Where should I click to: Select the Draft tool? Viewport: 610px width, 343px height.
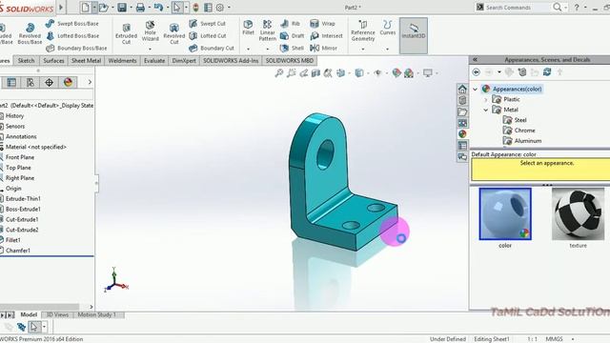click(x=293, y=36)
